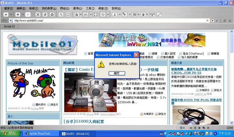The height and width of the screenshot is (137, 234).
Task: Click the page scrollbar down arrow
Action: click(231, 123)
